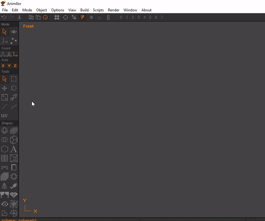This screenshot has width=265, height=221.
Task: Click the circle-with-points icon in the top toolbar
Action: 65,17
